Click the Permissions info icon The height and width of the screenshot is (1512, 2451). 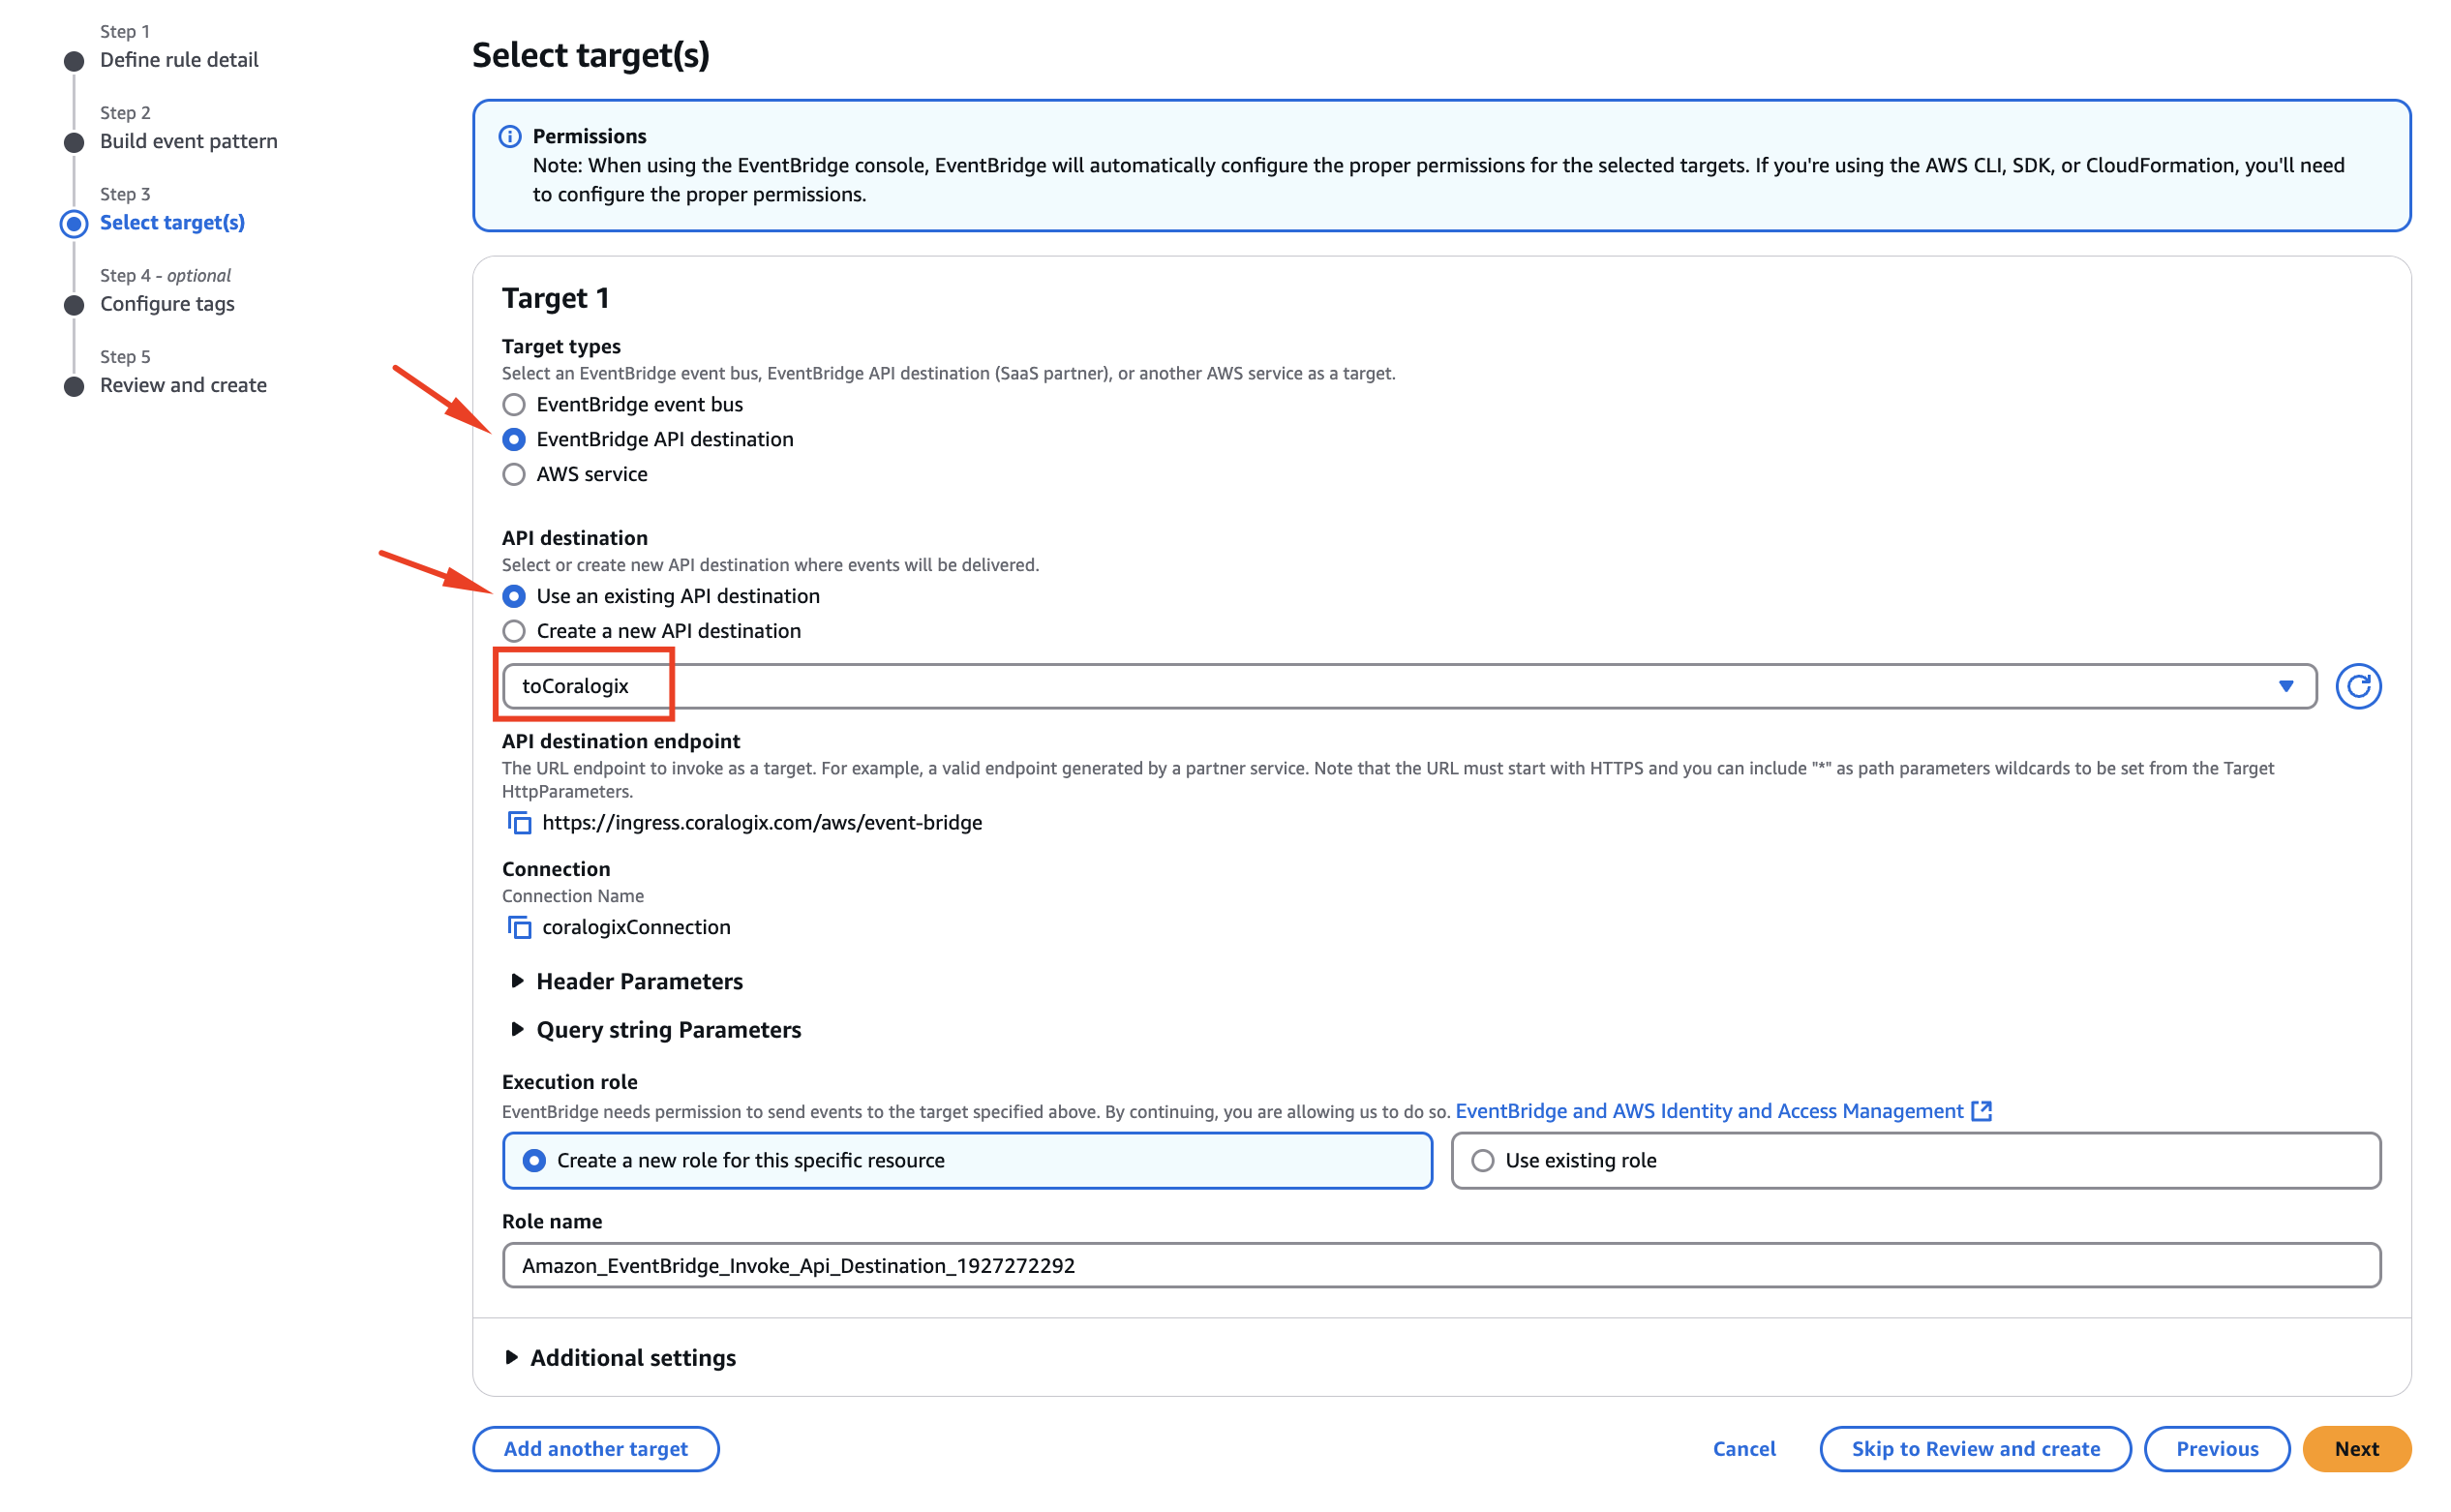[510, 136]
